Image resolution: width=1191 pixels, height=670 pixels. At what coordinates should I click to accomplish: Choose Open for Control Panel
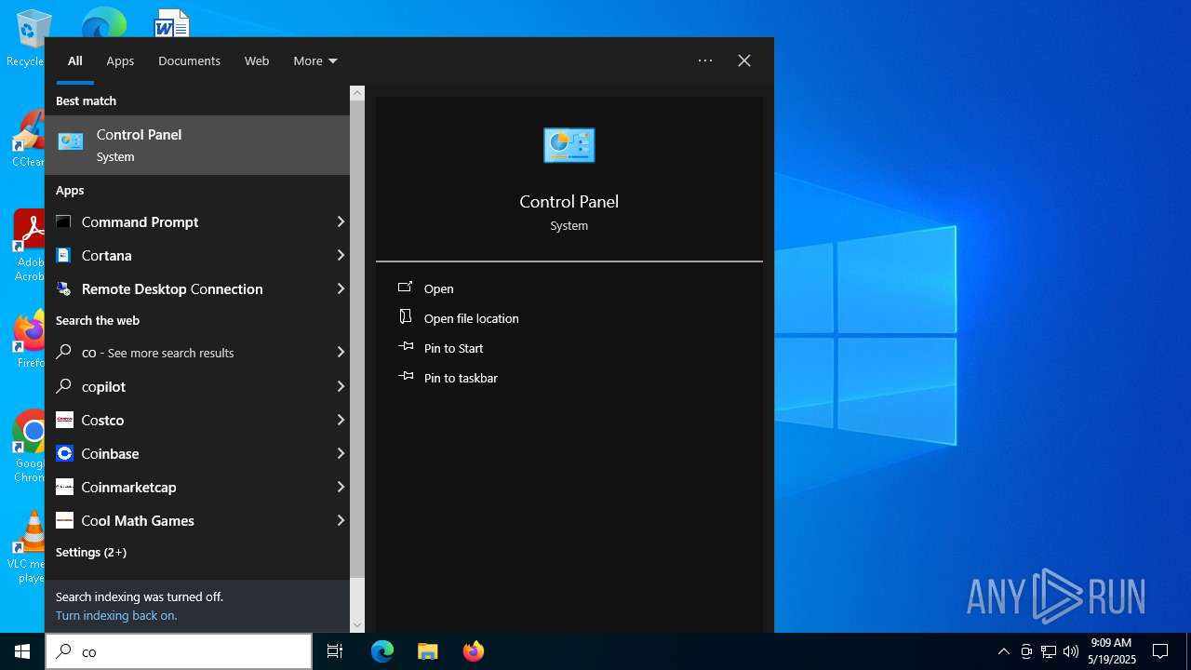click(438, 288)
